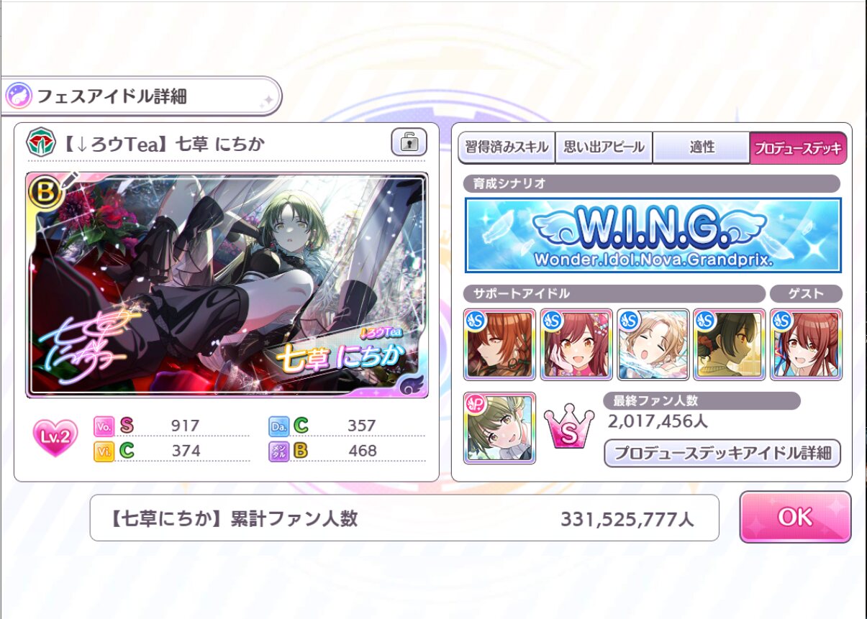This screenshot has height=619, width=867.
Task: Select the guest idol thumbnail
Action: (x=806, y=344)
